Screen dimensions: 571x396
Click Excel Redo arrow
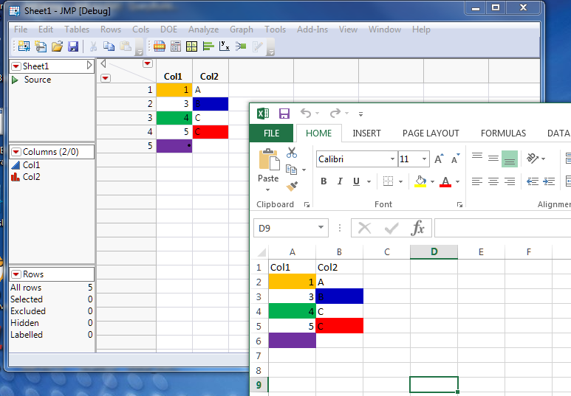[335, 114]
